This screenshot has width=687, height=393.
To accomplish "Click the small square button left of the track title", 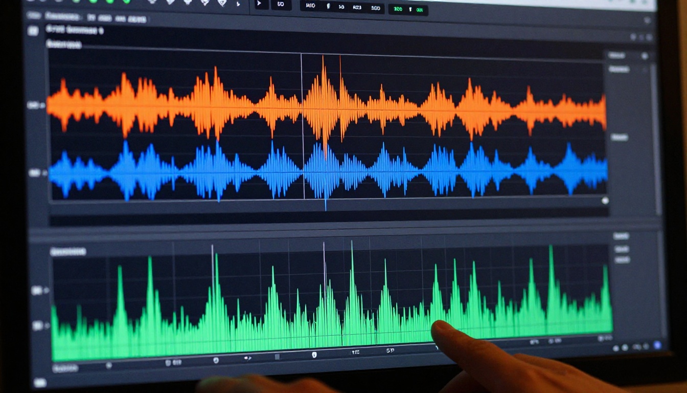I will 33,31.
